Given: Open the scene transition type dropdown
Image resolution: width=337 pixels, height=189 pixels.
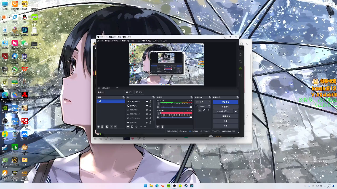Looking at the screenshot, I should point(203,102).
